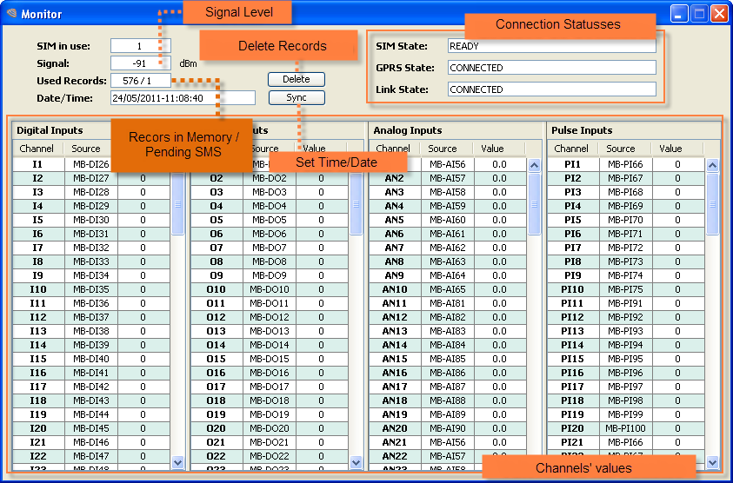The width and height of the screenshot is (733, 483).
Task: Select MB-PI100 source cell
Action: 625,428
